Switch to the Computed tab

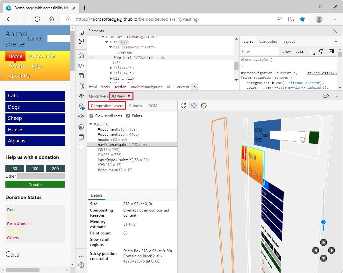coord(268,41)
